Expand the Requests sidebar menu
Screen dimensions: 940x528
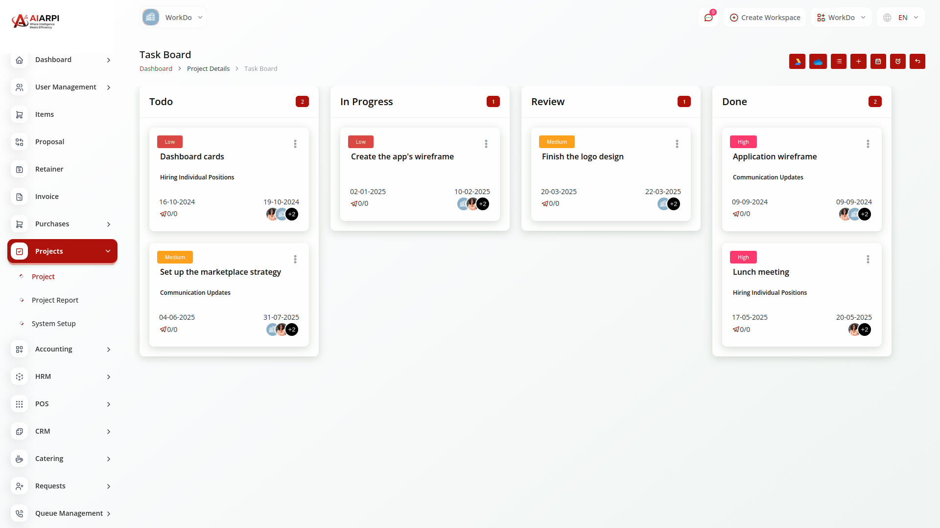click(x=62, y=486)
